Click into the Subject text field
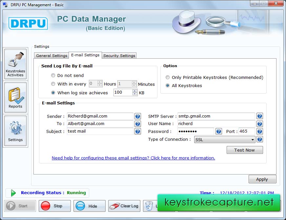 click(100, 131)
